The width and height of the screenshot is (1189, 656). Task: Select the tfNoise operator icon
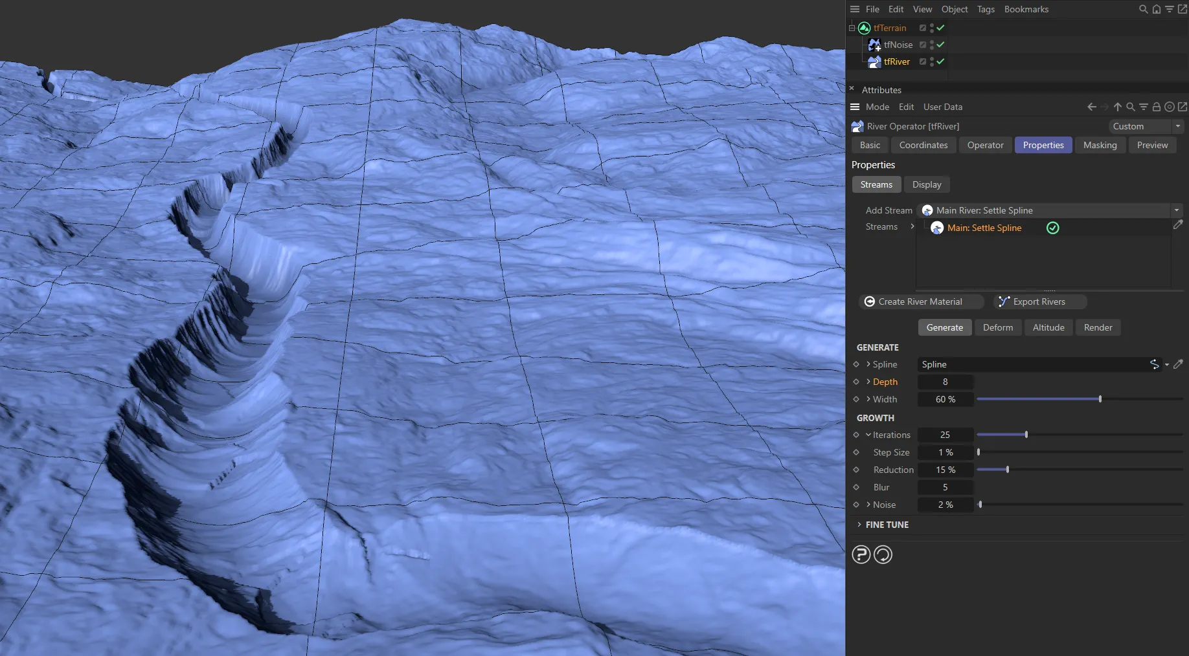874,45
